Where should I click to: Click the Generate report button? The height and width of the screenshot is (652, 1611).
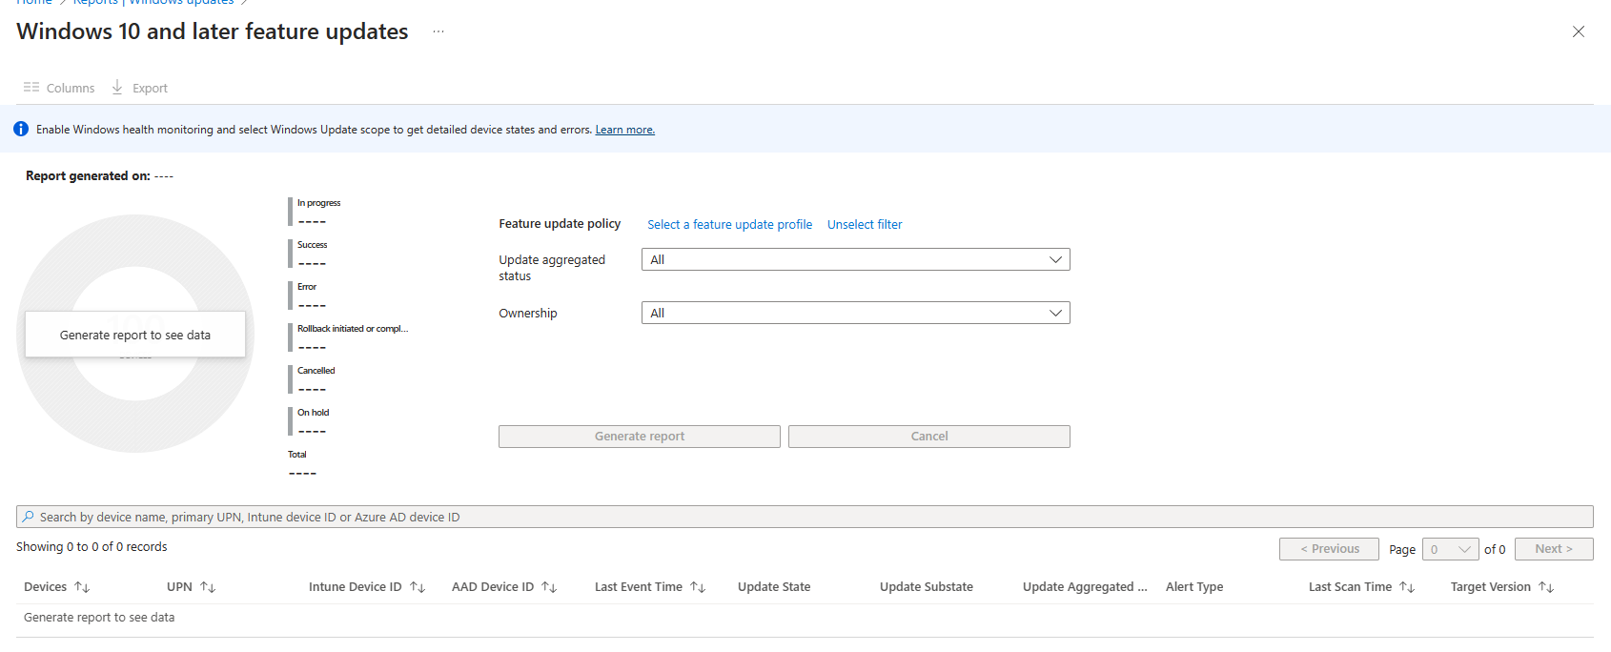click(x=640, y=437)
